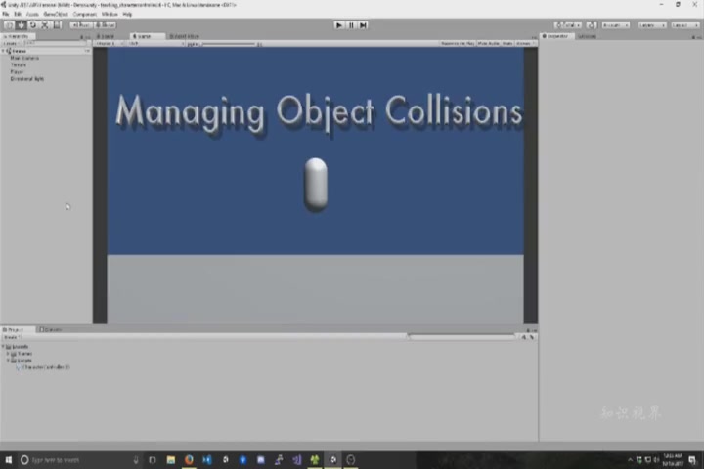
Task: Open the GameObject menu
Action: pos(55,14)
